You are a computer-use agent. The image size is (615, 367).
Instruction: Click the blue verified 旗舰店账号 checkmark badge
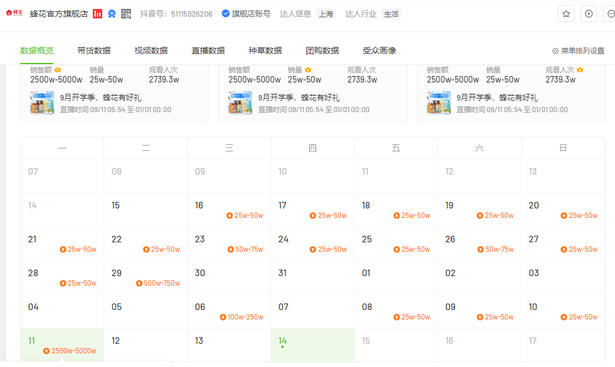click(x=225, y=14)
